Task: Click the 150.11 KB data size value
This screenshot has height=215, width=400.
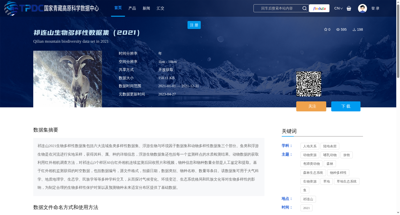Action: pyautogui.click(x=166, y=78)
